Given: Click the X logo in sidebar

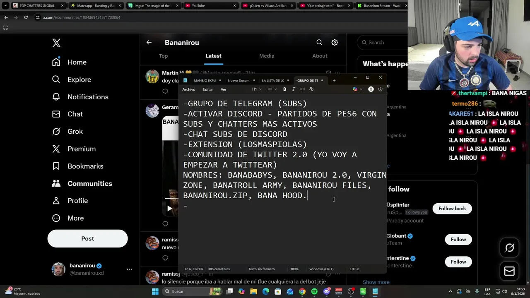Looking at the screenshot, I should tap(56, 43).
